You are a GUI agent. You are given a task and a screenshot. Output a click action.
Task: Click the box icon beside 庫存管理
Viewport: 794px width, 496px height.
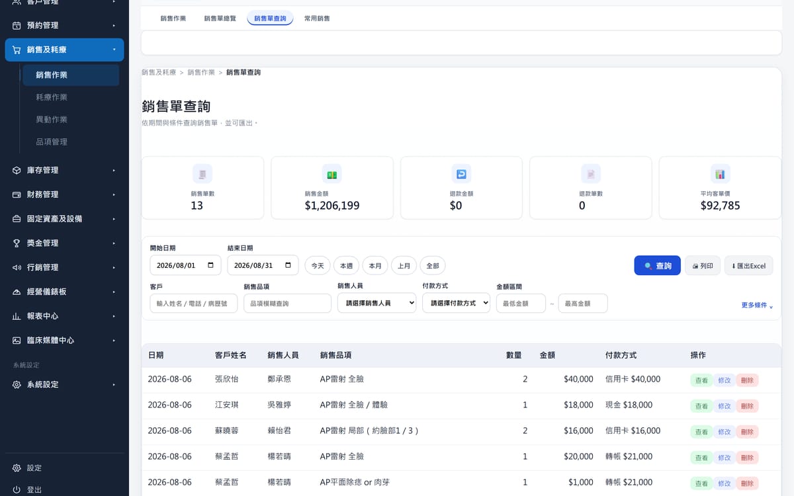click(x=17, y=170)
